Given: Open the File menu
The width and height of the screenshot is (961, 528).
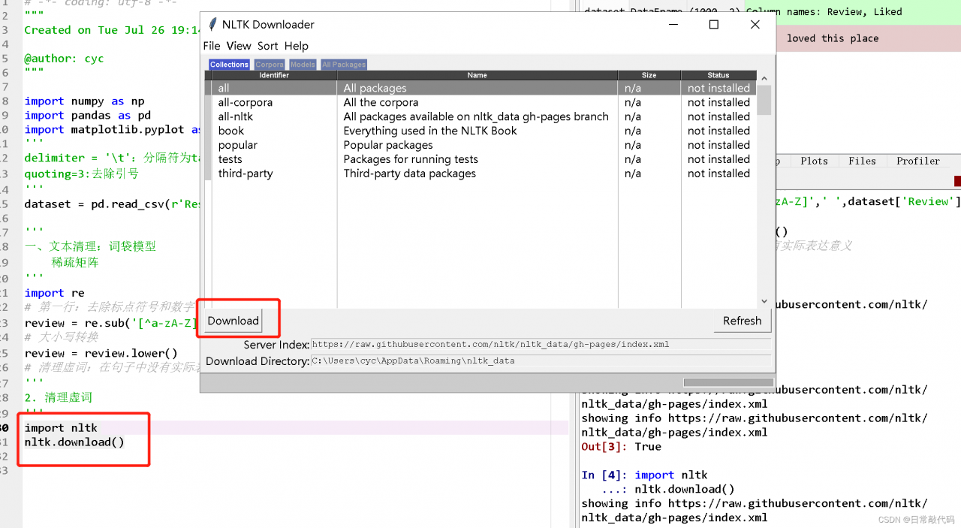Looking at the screenshot, I should (212, 46).
